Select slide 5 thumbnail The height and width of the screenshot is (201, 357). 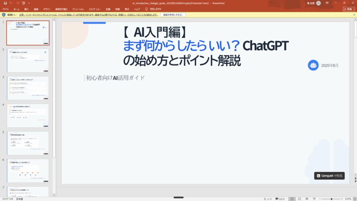28,143
